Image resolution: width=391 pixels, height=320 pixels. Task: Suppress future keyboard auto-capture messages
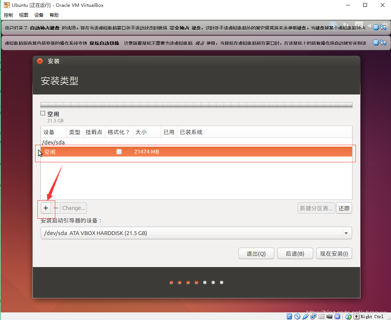click(383, 27)
